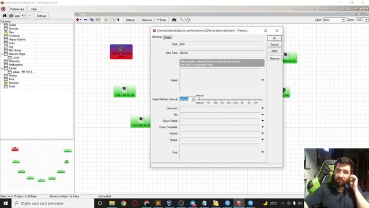
Task: Click the network map overview thumbnail
Action: tap(37, 166)
